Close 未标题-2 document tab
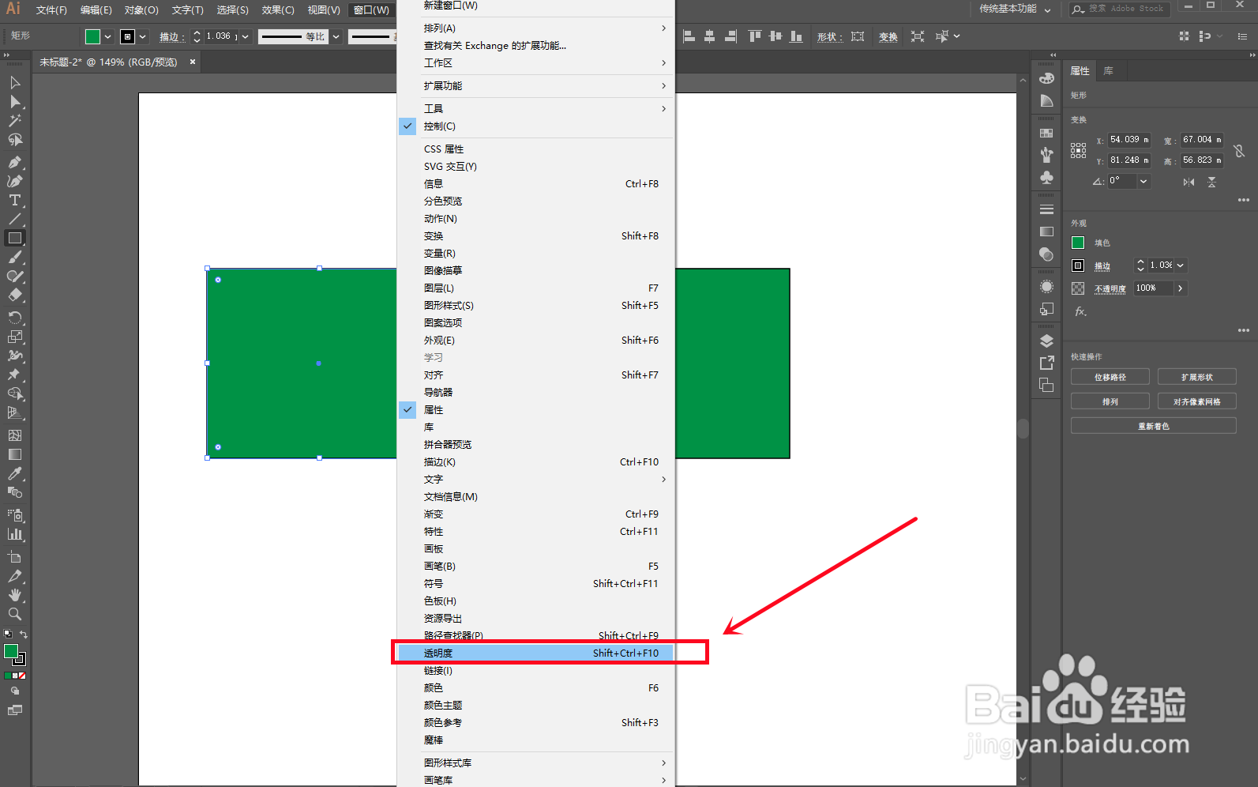This screenshot has height=787, width=1258. point(193,62)
